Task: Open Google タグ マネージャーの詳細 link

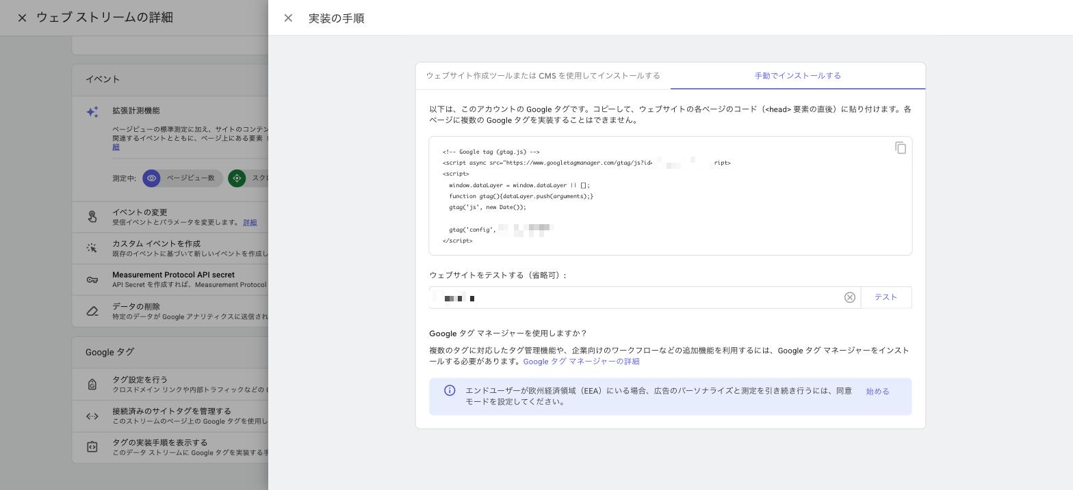Action: click(581, 362)
